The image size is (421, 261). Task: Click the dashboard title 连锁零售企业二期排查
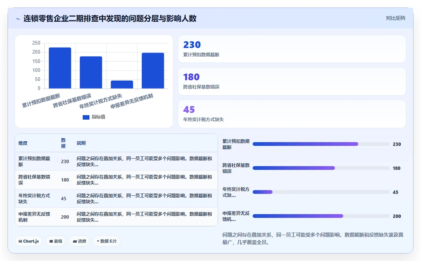point(110,18)
